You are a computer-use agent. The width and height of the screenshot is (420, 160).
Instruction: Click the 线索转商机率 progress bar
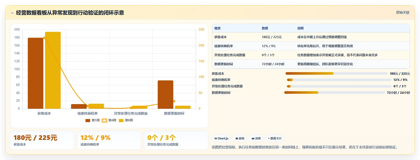339,80
